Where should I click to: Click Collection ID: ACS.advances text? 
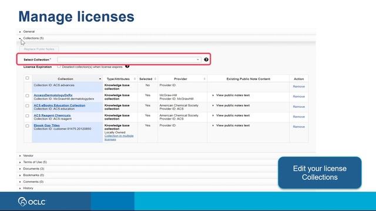[54, 85]
